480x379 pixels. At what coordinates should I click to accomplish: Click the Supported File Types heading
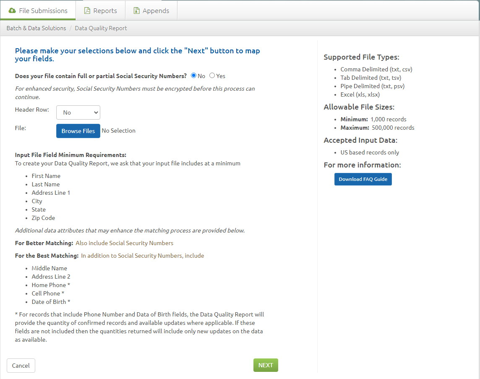[x=362, y=57]
